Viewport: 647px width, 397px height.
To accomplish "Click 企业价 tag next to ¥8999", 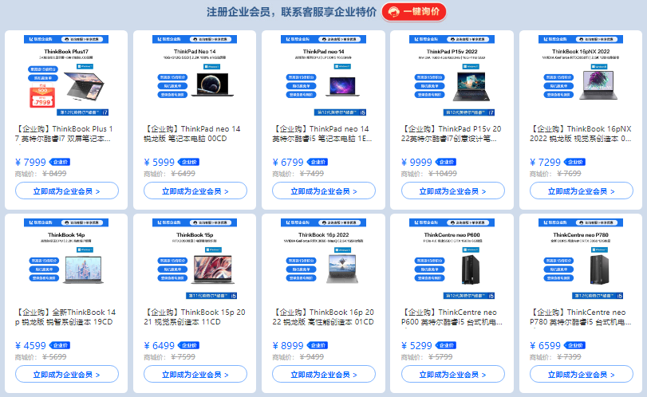I will point(318,345).
